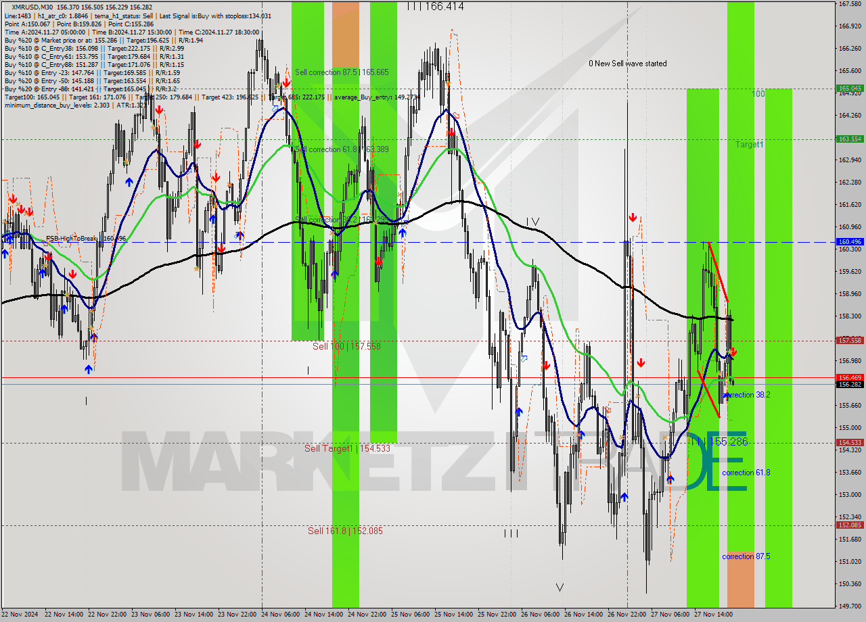This screenshot has width=866, height=622.
Task: Click the 'correction 61.8' blue label
Action: [x=746, y=473]
